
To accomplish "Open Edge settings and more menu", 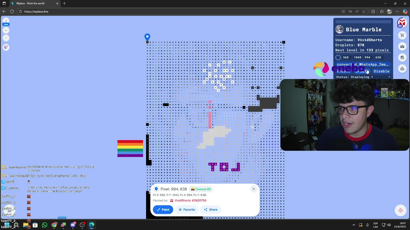I will tap(397, 11).
